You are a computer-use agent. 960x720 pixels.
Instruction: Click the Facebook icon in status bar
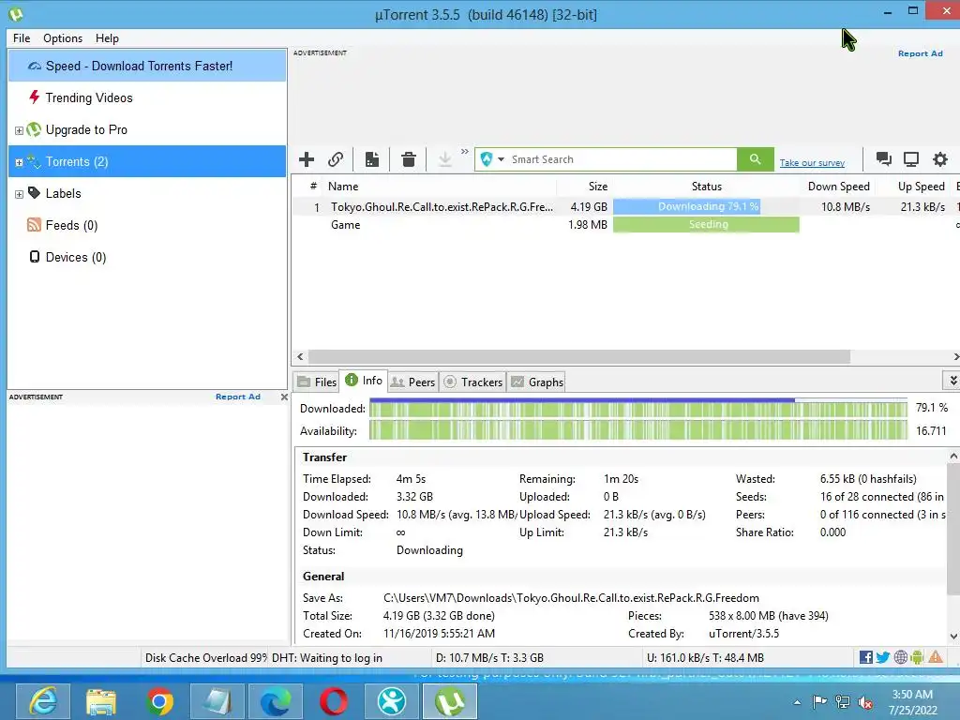click(x=865, y=657)
